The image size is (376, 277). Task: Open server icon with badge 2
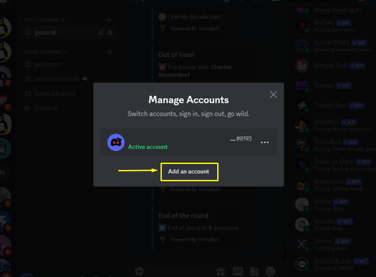[4, 76]
